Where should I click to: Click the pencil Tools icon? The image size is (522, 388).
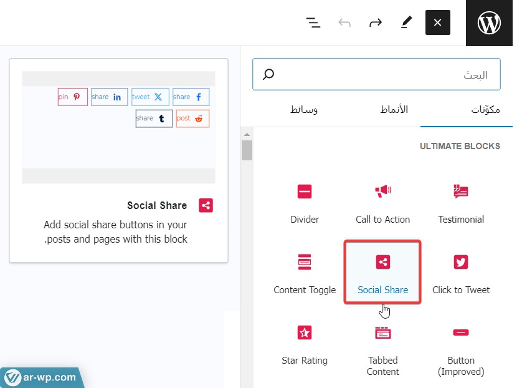[x=406, y=23]
